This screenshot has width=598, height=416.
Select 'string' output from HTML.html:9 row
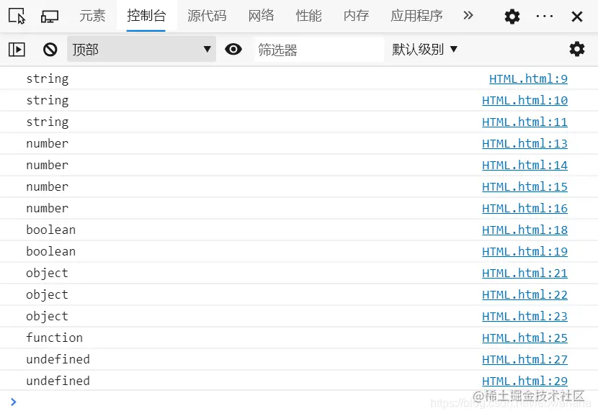[x=48, y=79]
